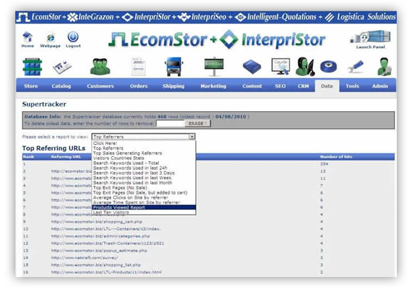This screenshot has height=288, width=412.
Task: Open the netcraft.com/survey/ referring URL
Action: pyautogui.click(x=84, y=258)
